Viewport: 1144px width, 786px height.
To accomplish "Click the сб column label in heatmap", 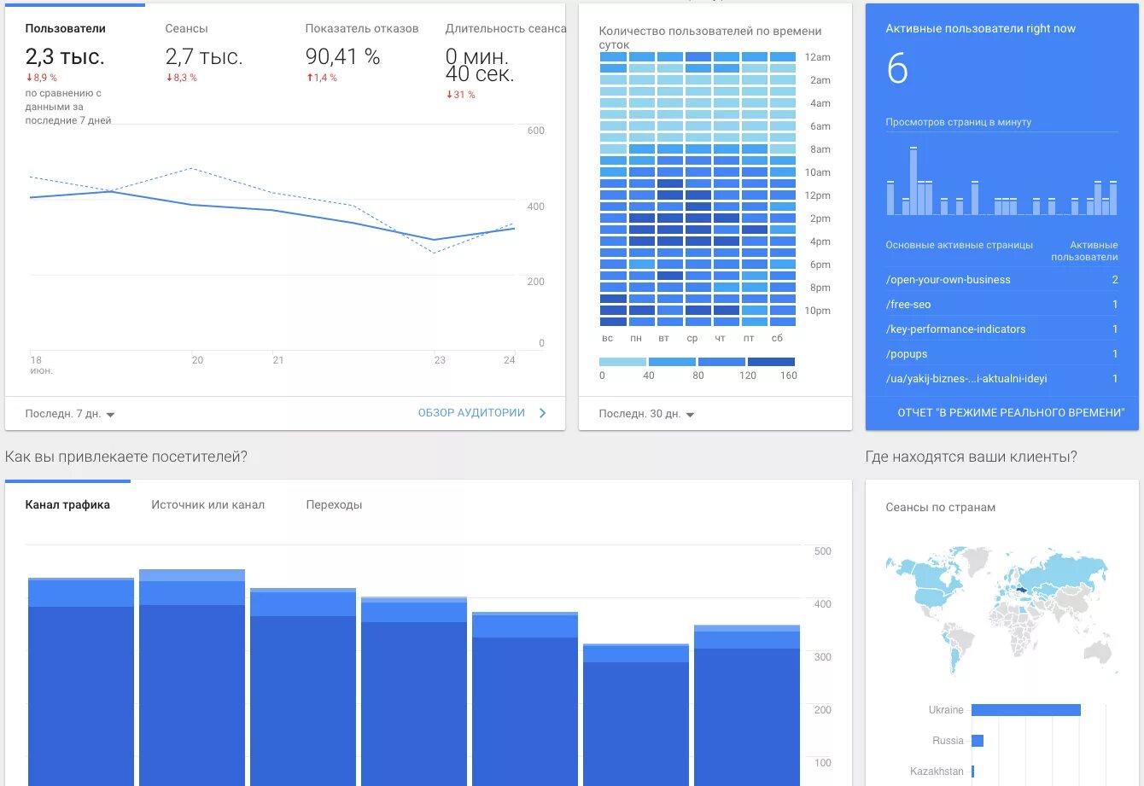I will 777,339.
